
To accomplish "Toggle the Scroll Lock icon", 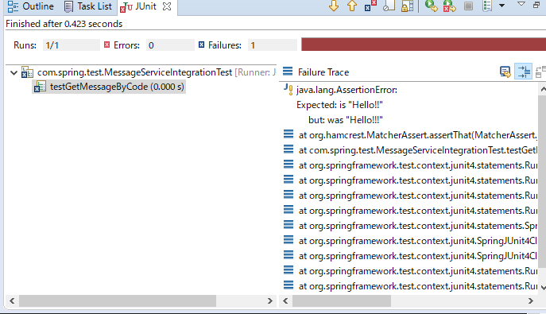I will pos(407,6).
